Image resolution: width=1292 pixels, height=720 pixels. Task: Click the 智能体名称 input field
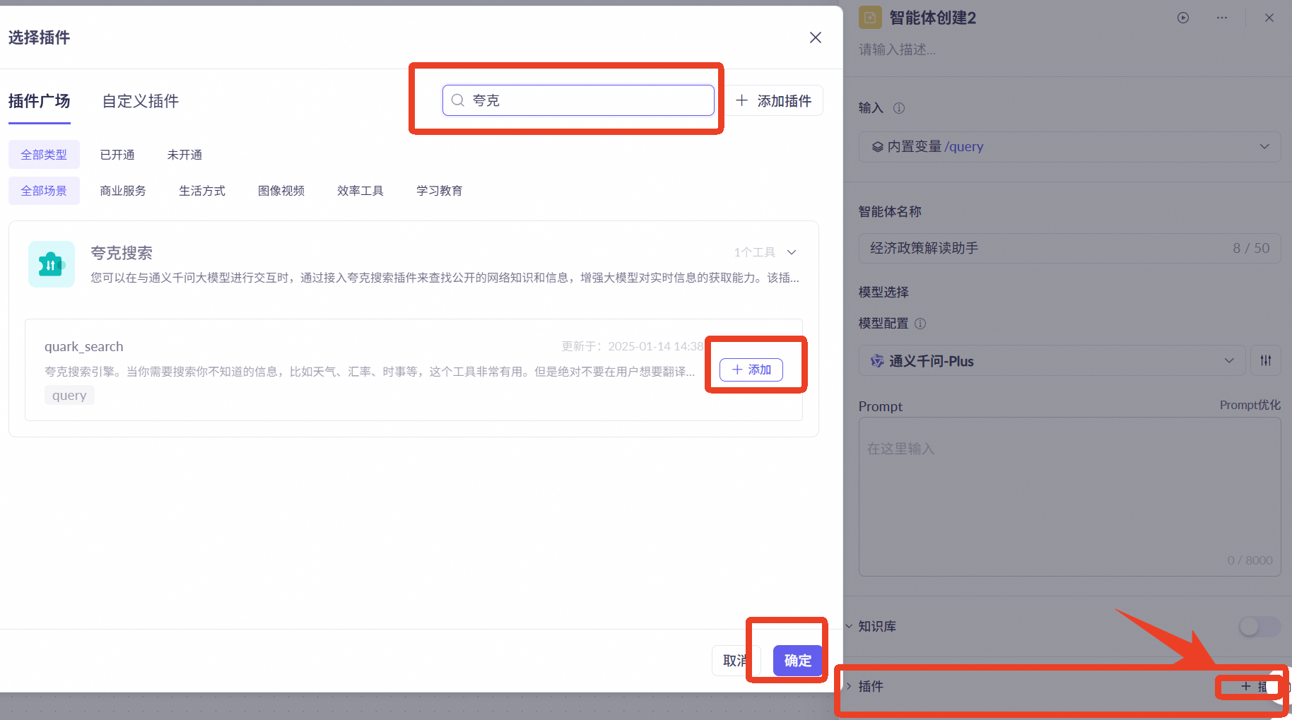[x=1069, y=248]
